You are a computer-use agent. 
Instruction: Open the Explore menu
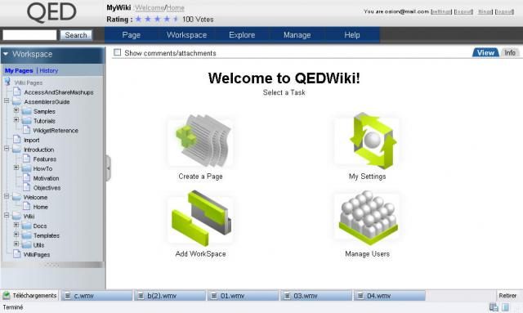click(242, 35)
